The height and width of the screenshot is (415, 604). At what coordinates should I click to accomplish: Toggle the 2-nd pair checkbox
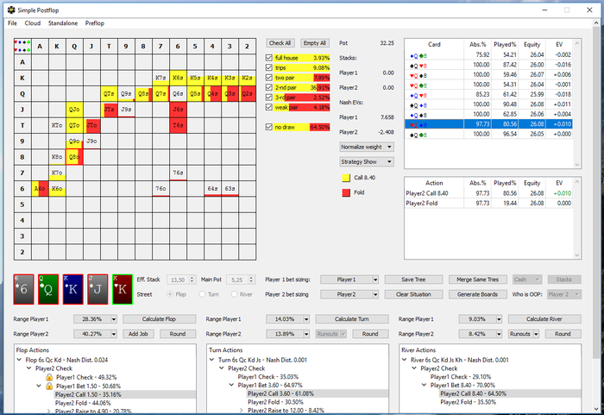click(269, 87)
